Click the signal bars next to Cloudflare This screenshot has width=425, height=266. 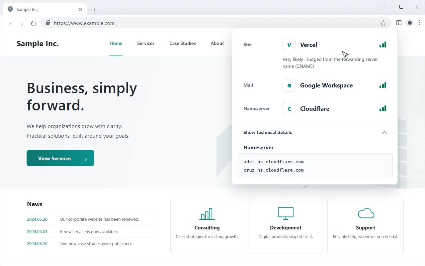pyautogui.click(x=383, y=108)
